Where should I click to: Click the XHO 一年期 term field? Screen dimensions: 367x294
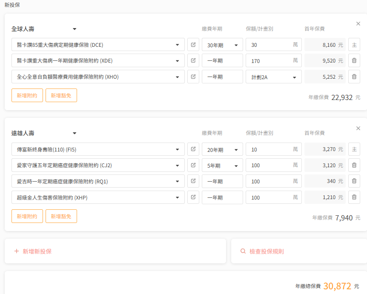click(222, 77)
